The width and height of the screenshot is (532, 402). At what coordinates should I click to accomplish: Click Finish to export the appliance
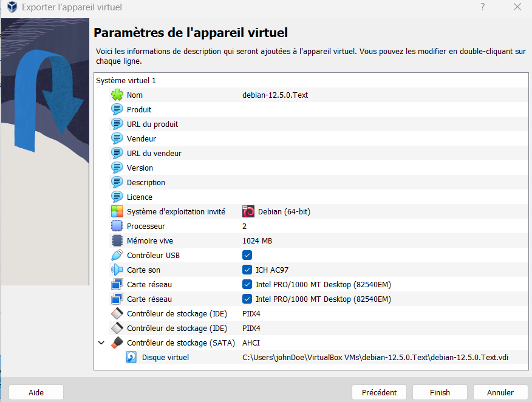pos(440,392)
